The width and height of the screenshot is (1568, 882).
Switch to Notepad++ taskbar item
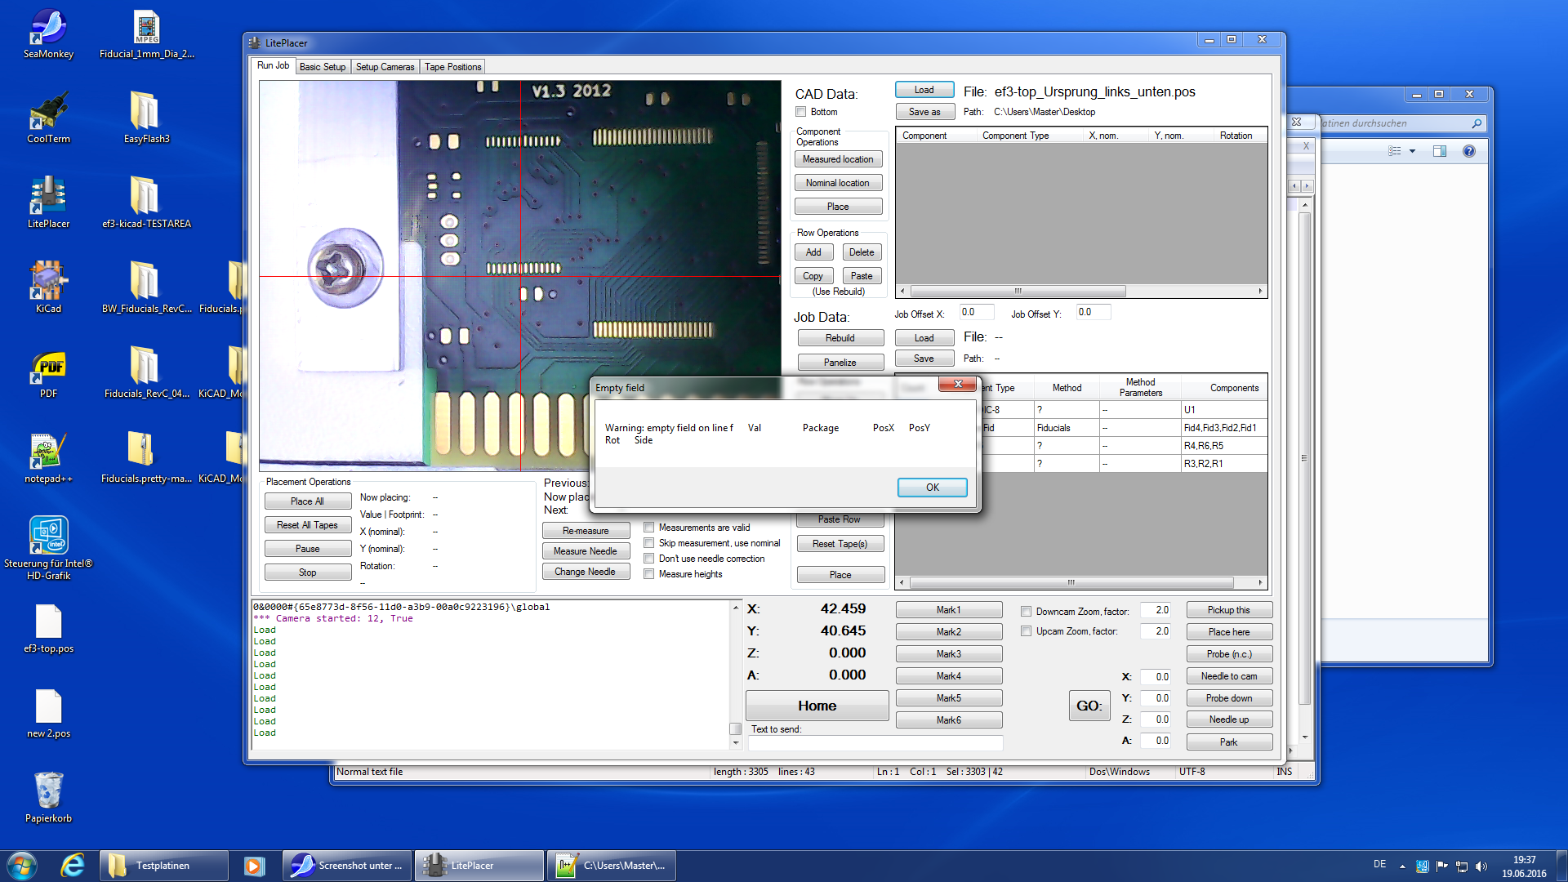pos(612,866)
